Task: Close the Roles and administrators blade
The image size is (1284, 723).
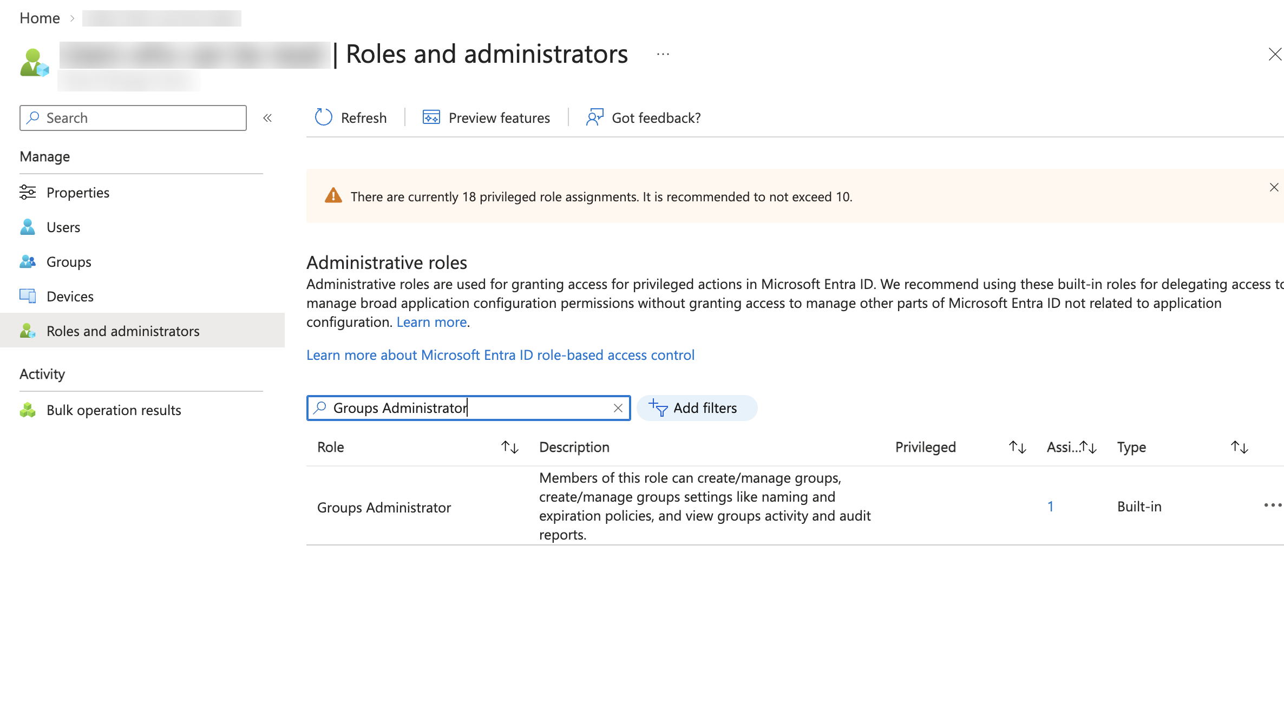Action: (1275, 54)
